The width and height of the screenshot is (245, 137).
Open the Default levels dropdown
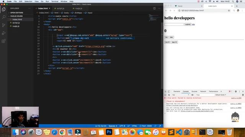click(x=220, y=95)
